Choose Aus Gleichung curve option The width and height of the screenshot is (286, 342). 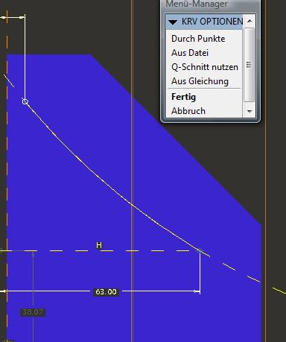[200, 81]
